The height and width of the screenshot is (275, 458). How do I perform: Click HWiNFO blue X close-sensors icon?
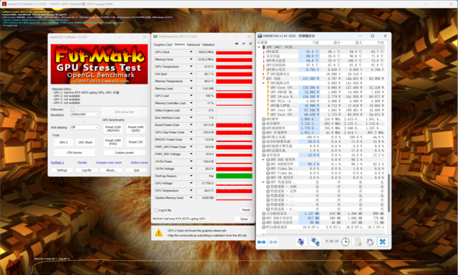pos(382,241)
